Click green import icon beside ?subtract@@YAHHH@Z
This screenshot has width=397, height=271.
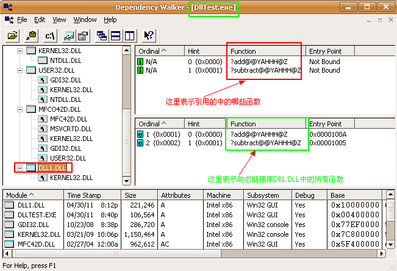tap(140, 70)
